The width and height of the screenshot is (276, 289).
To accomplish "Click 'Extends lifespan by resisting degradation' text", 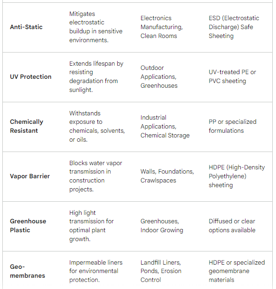I will tap(97, 76).
